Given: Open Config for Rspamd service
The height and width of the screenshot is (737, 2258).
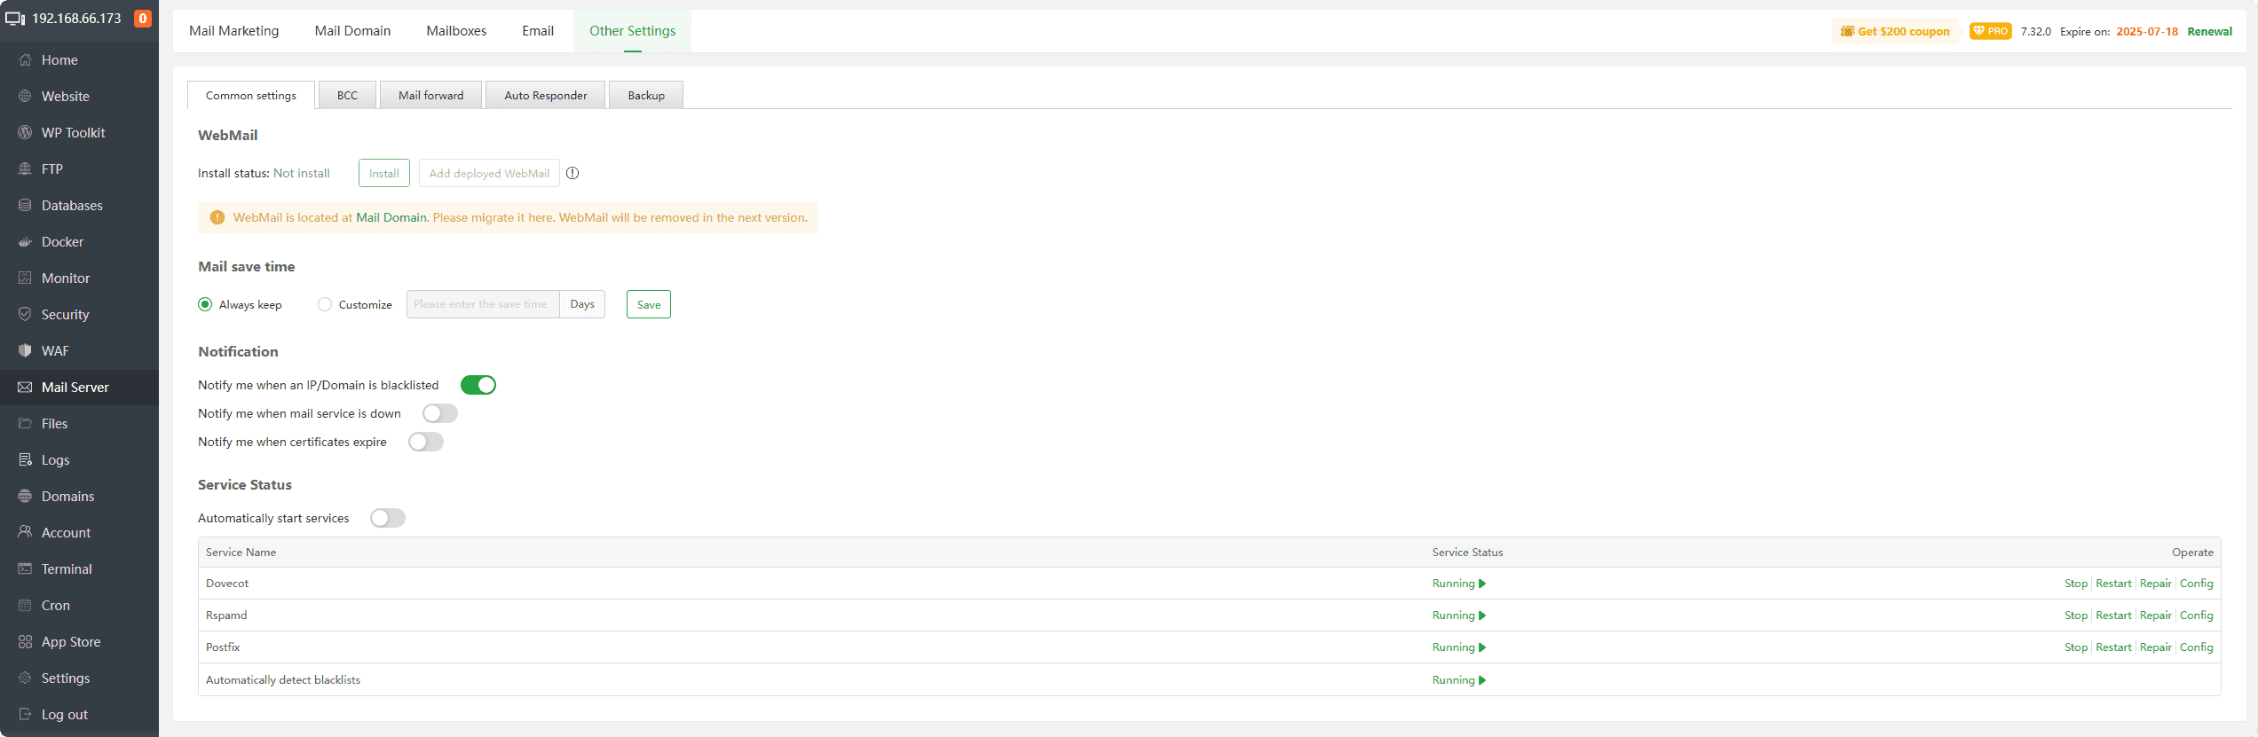Looking at the screenshot, I should pos(2197,615).
